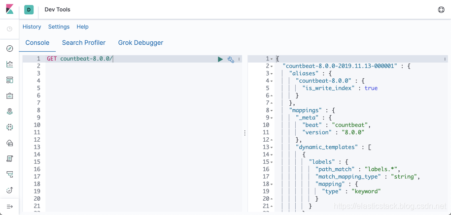Screen dimensions: 451x215
Task: Open Canvas icon in sidebar
Action: click(9, 96)
